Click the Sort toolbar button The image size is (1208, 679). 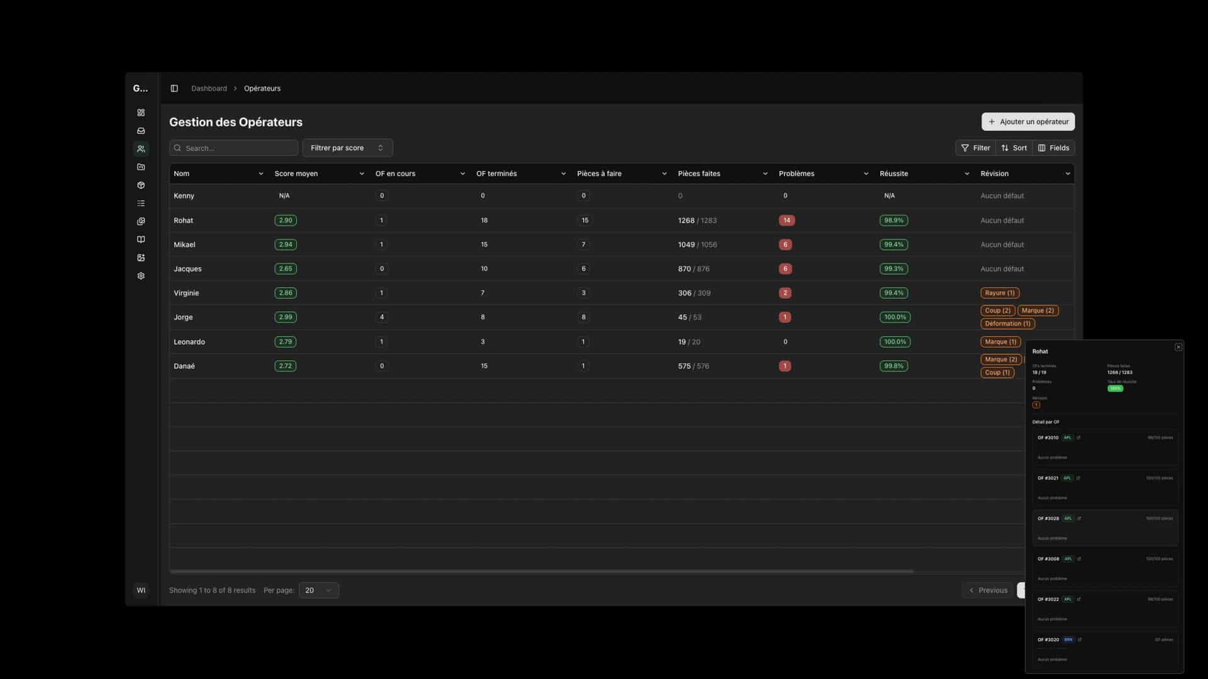[x=1014, y=148]
